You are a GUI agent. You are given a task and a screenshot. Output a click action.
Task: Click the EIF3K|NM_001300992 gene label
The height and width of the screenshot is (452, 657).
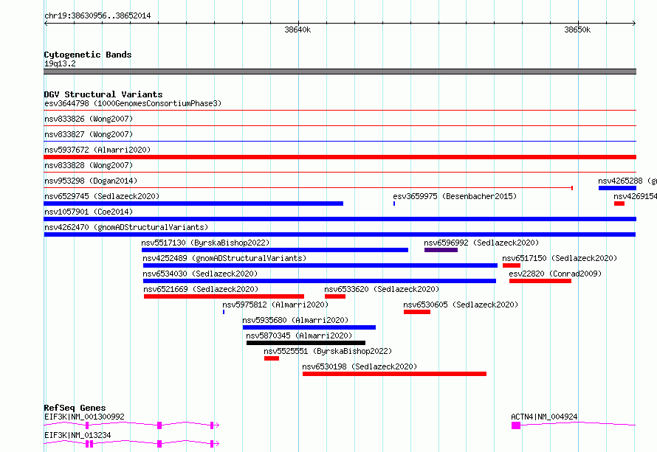[84, 417]
